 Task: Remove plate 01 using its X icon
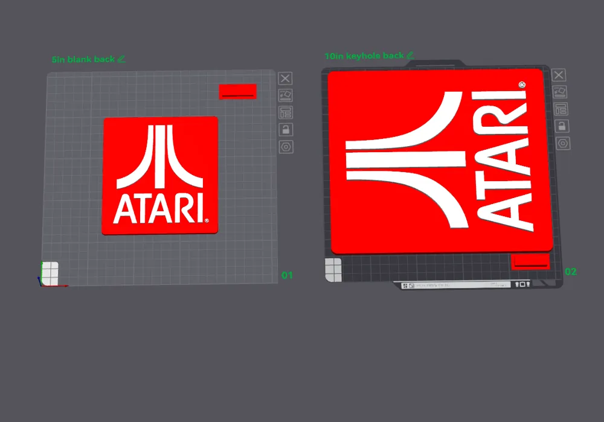tap(286, 78)
